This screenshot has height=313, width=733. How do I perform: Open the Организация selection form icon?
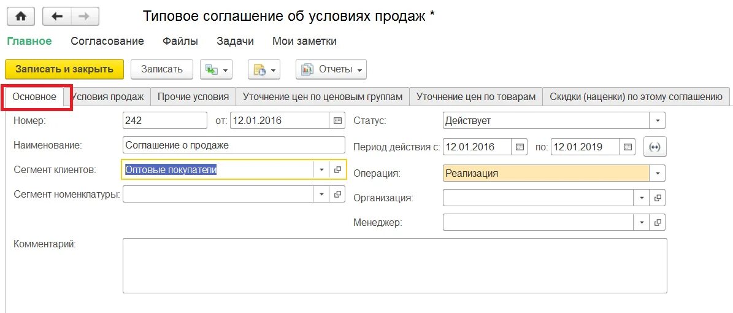click(x=658, y=198)
